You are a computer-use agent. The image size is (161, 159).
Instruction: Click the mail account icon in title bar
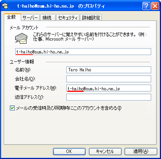click(x=5, y=6)
